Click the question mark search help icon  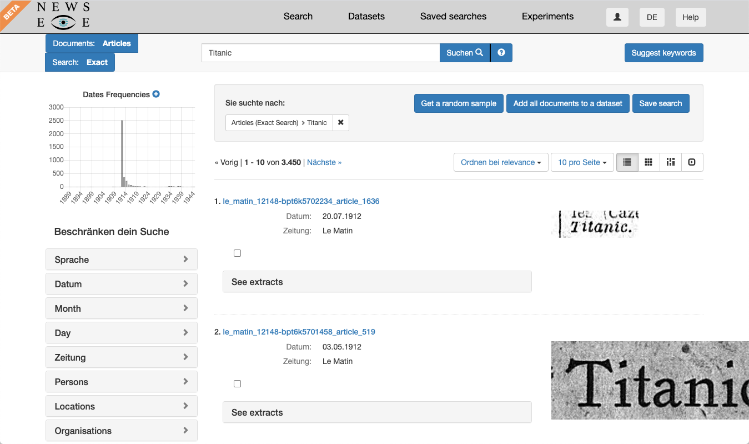(501, 53)
